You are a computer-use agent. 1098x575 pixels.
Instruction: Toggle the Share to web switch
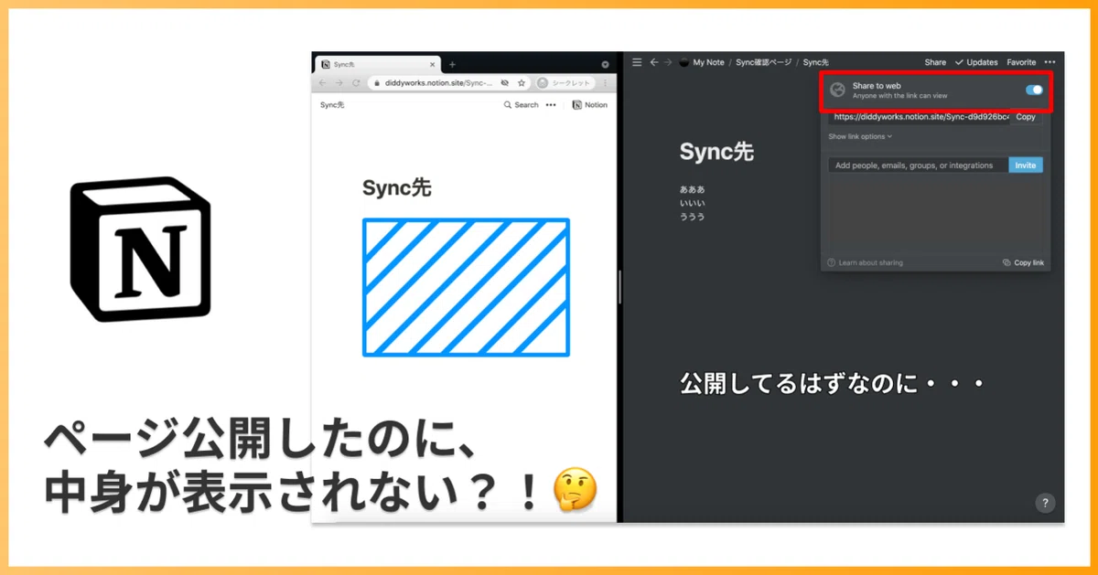coord(1034,90)
